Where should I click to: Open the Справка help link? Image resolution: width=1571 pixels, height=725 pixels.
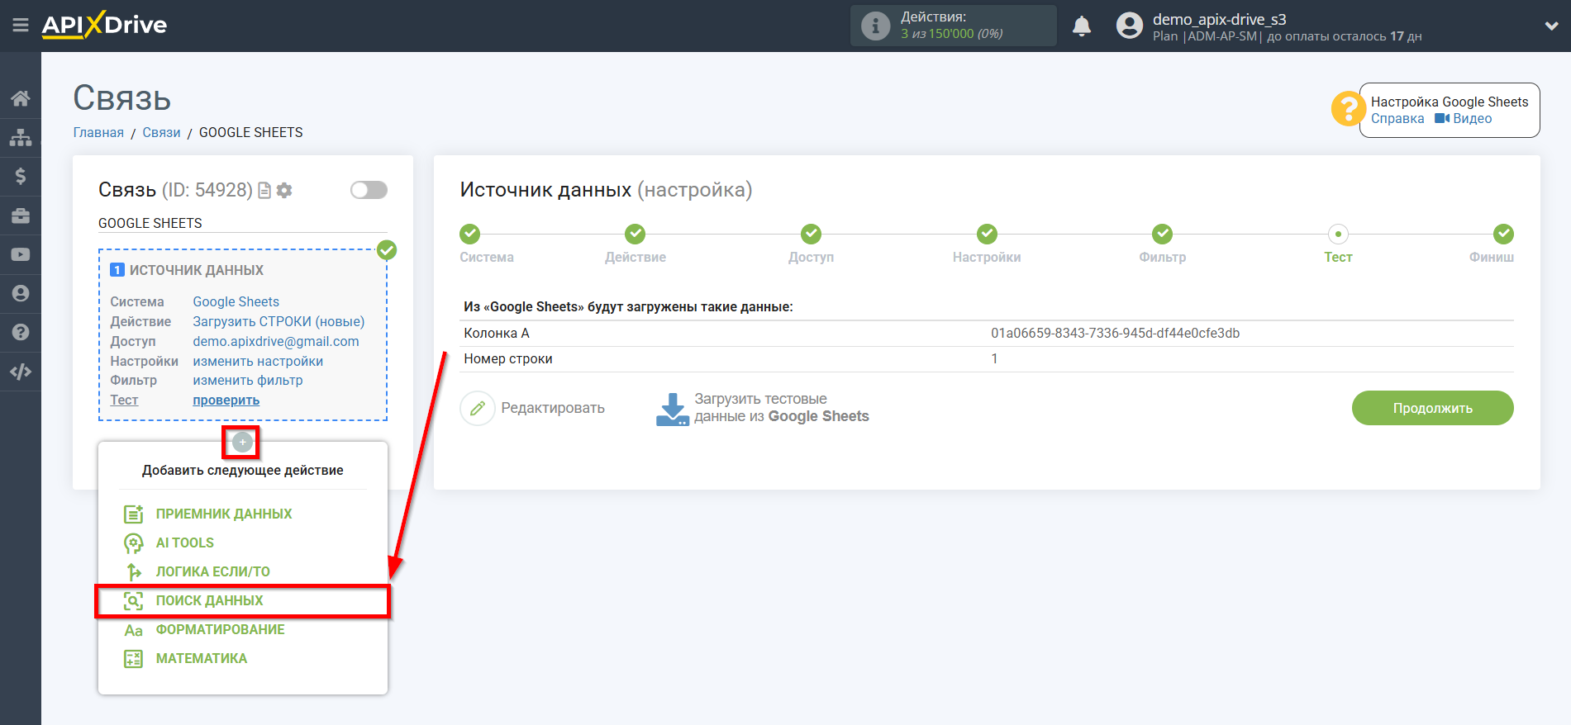[x=1397, y=119]
